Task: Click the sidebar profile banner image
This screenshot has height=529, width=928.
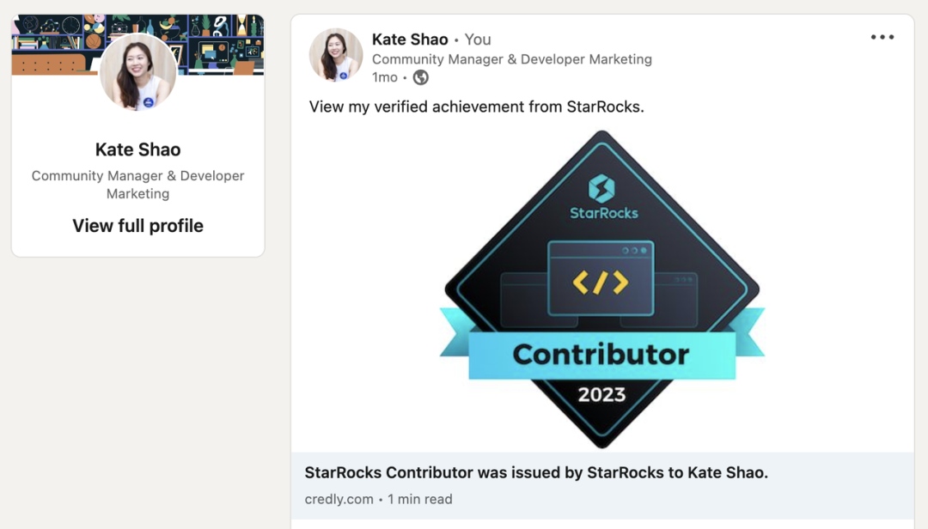Action: [x=137, y=45]
